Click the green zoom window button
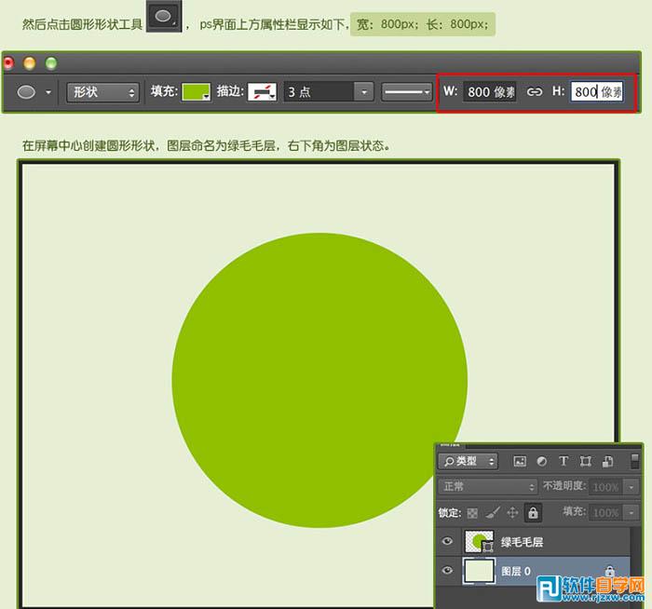The image size is (652, 609). pyautogui.click(x=51, y=63)
